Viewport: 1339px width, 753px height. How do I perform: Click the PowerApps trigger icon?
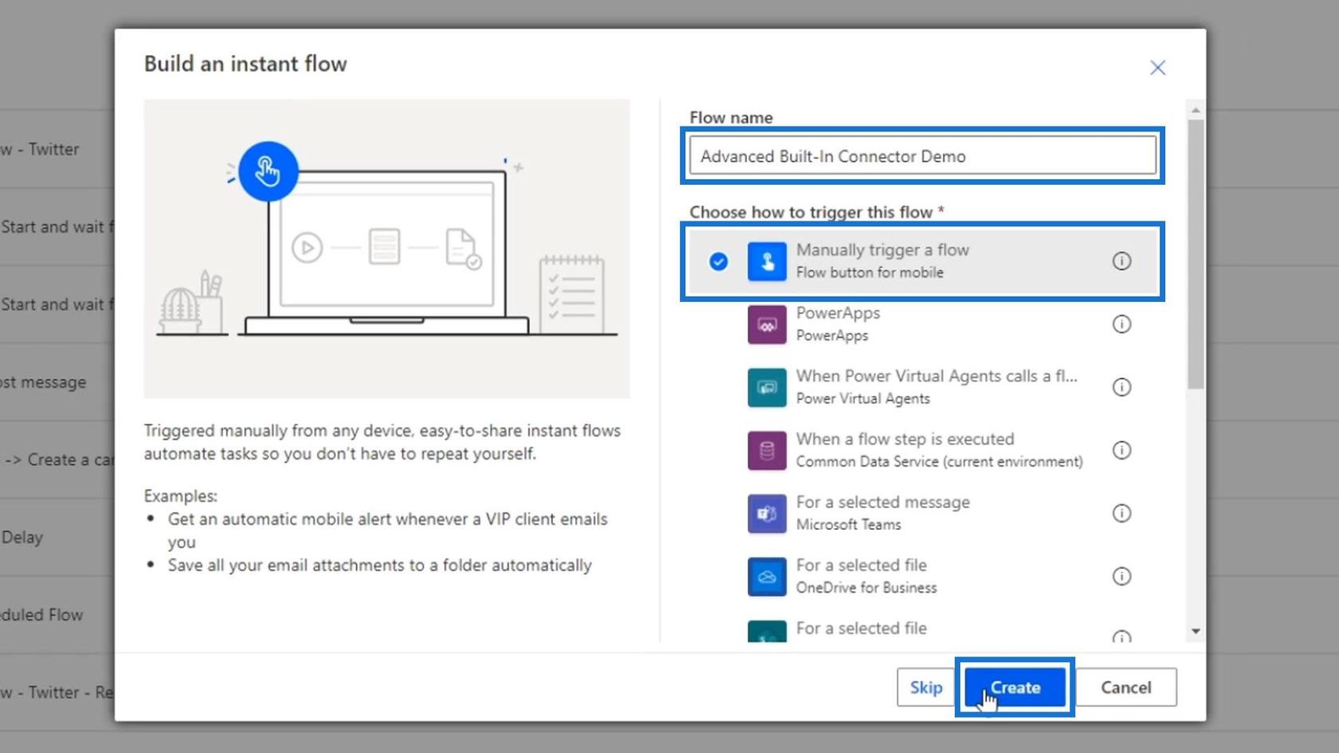[767, 324]
